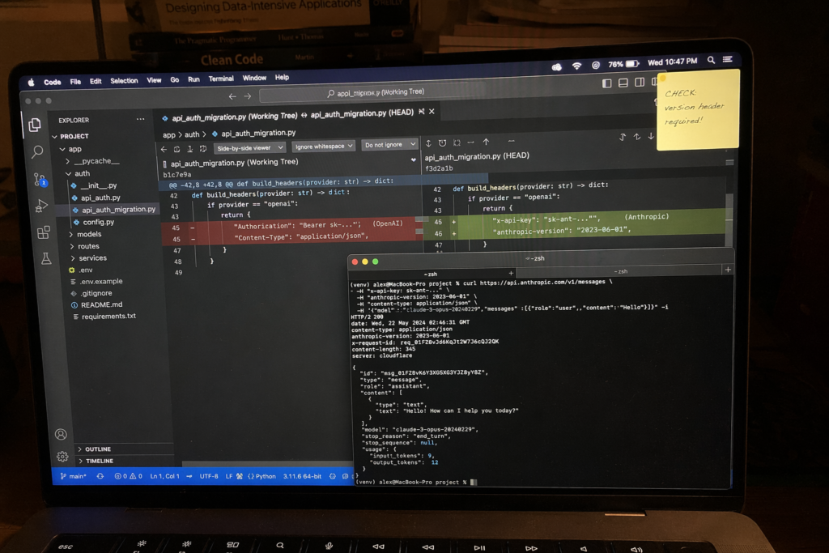
Task: Click the split editor icon beside tab
Action: [421, 112]
